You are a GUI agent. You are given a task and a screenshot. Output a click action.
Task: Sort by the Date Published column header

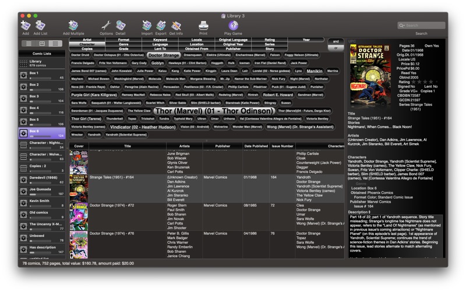(256, 146)
